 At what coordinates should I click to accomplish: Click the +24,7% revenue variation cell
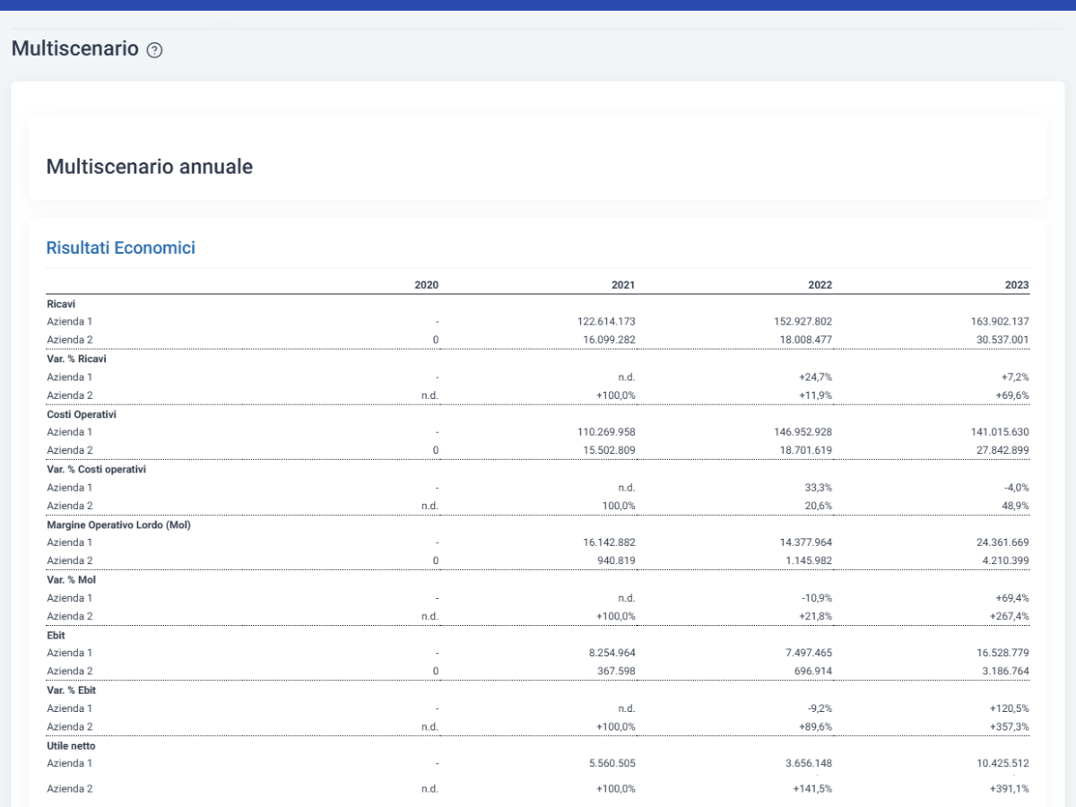(x=815, y=377)
